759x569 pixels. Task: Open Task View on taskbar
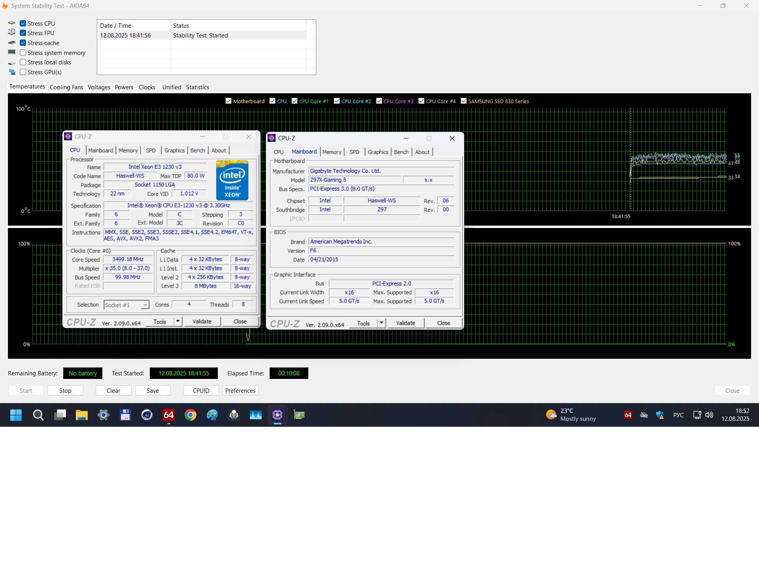pos(60,415)
